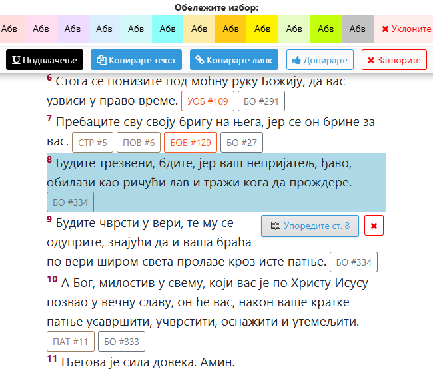
Task: Open the УОБ #109 tag
Action: [x=208, y=101]
